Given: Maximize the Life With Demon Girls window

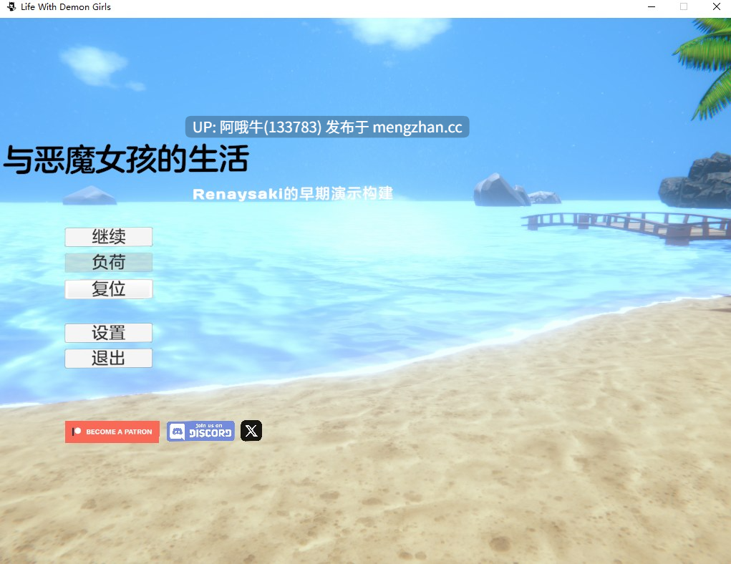Looking at the screenshot, I should tap(684, 6).
